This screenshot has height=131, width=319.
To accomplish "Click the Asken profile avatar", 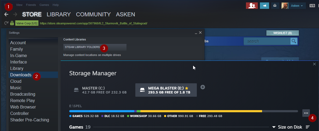I will point(285,6).
